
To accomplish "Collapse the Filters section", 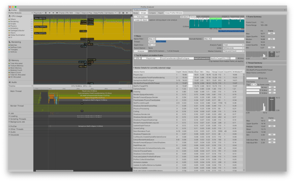I will click(135, 36).
